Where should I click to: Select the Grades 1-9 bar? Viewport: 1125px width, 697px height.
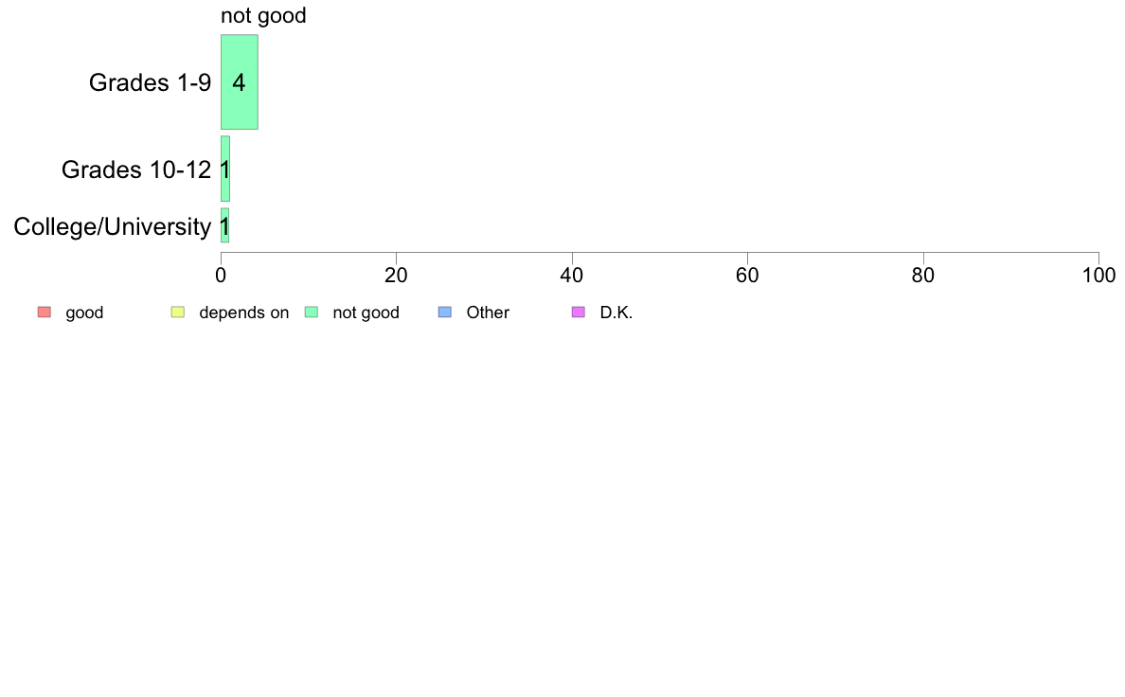239,81
